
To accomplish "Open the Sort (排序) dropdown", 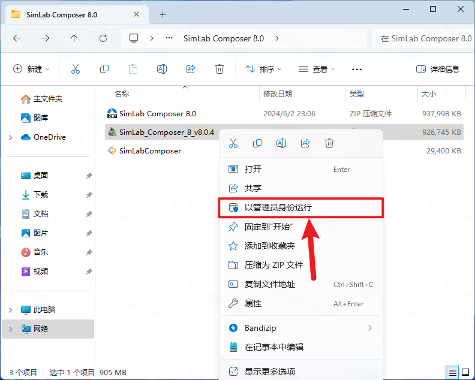I will tap(263, 69).
